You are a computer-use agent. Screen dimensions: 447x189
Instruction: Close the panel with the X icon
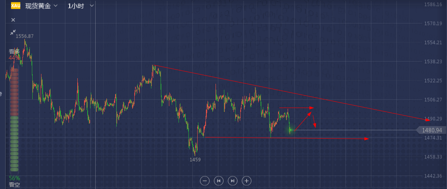[13, 20]
